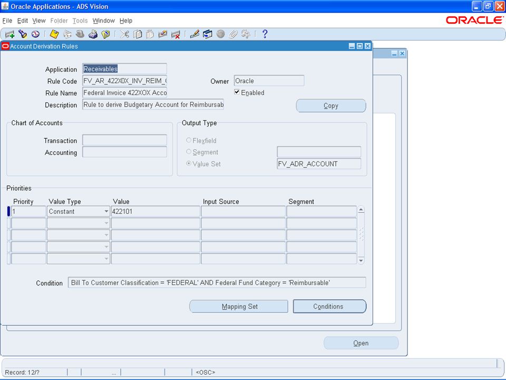Click the Rule Name field
Image resolution: width=506 pixels, height=380 pixels.
click(x=124, y=93)
